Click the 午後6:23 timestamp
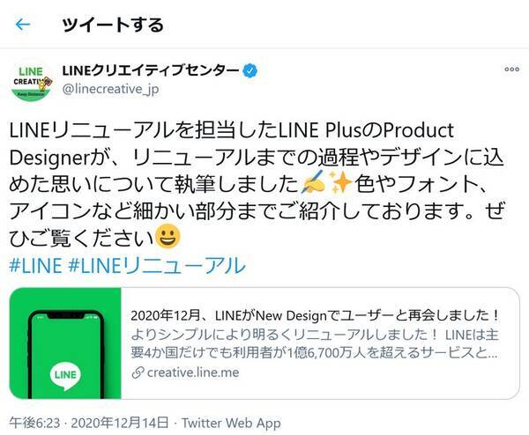Image resolution: width=529 pixels, height=435 pixels. (34, 423)
